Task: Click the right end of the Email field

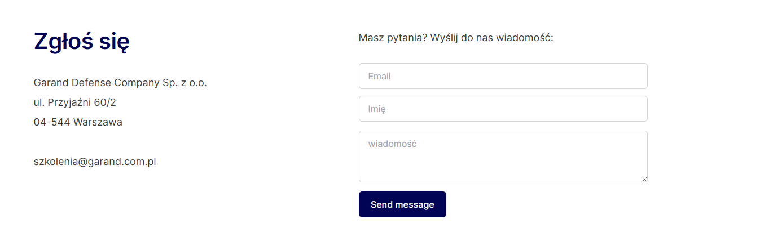Action: point(632,76)
